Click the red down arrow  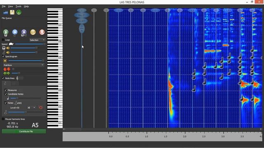click(8, 69)
